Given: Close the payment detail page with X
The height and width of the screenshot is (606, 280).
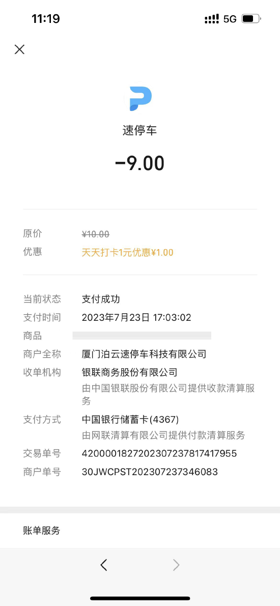Looking at the screenshot, I should [19, 49].
